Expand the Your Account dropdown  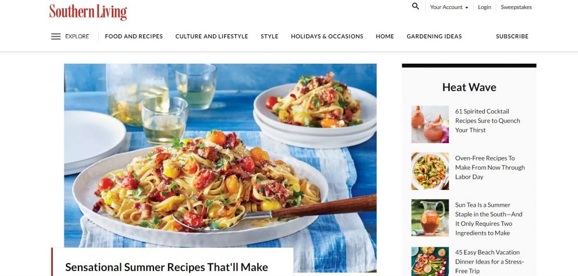point(449,7)
